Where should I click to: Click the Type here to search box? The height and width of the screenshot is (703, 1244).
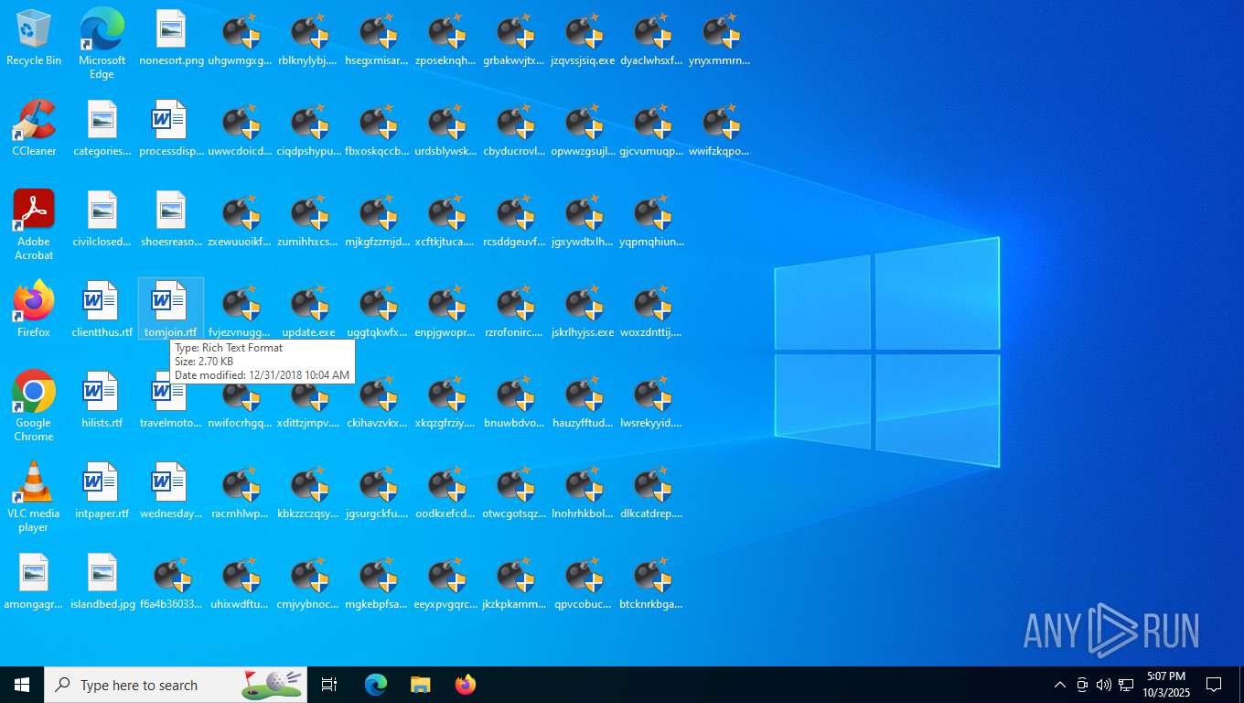[x=176, y=685]
